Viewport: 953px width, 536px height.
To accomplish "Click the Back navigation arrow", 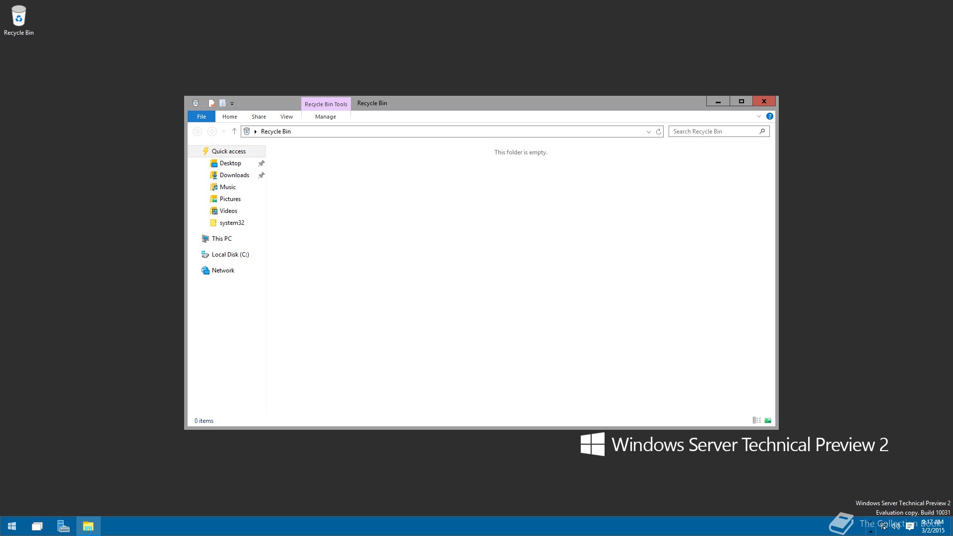I will (197, 132).
